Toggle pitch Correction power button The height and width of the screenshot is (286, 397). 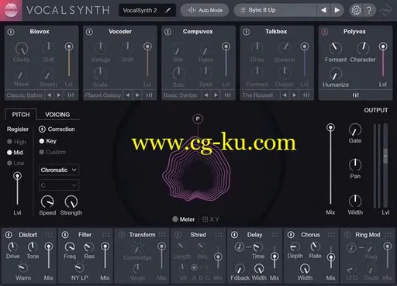[x=42, y=129]
